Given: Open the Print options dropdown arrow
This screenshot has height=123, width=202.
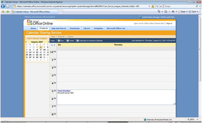Looking at the screenshot, I should pos(176,11).
